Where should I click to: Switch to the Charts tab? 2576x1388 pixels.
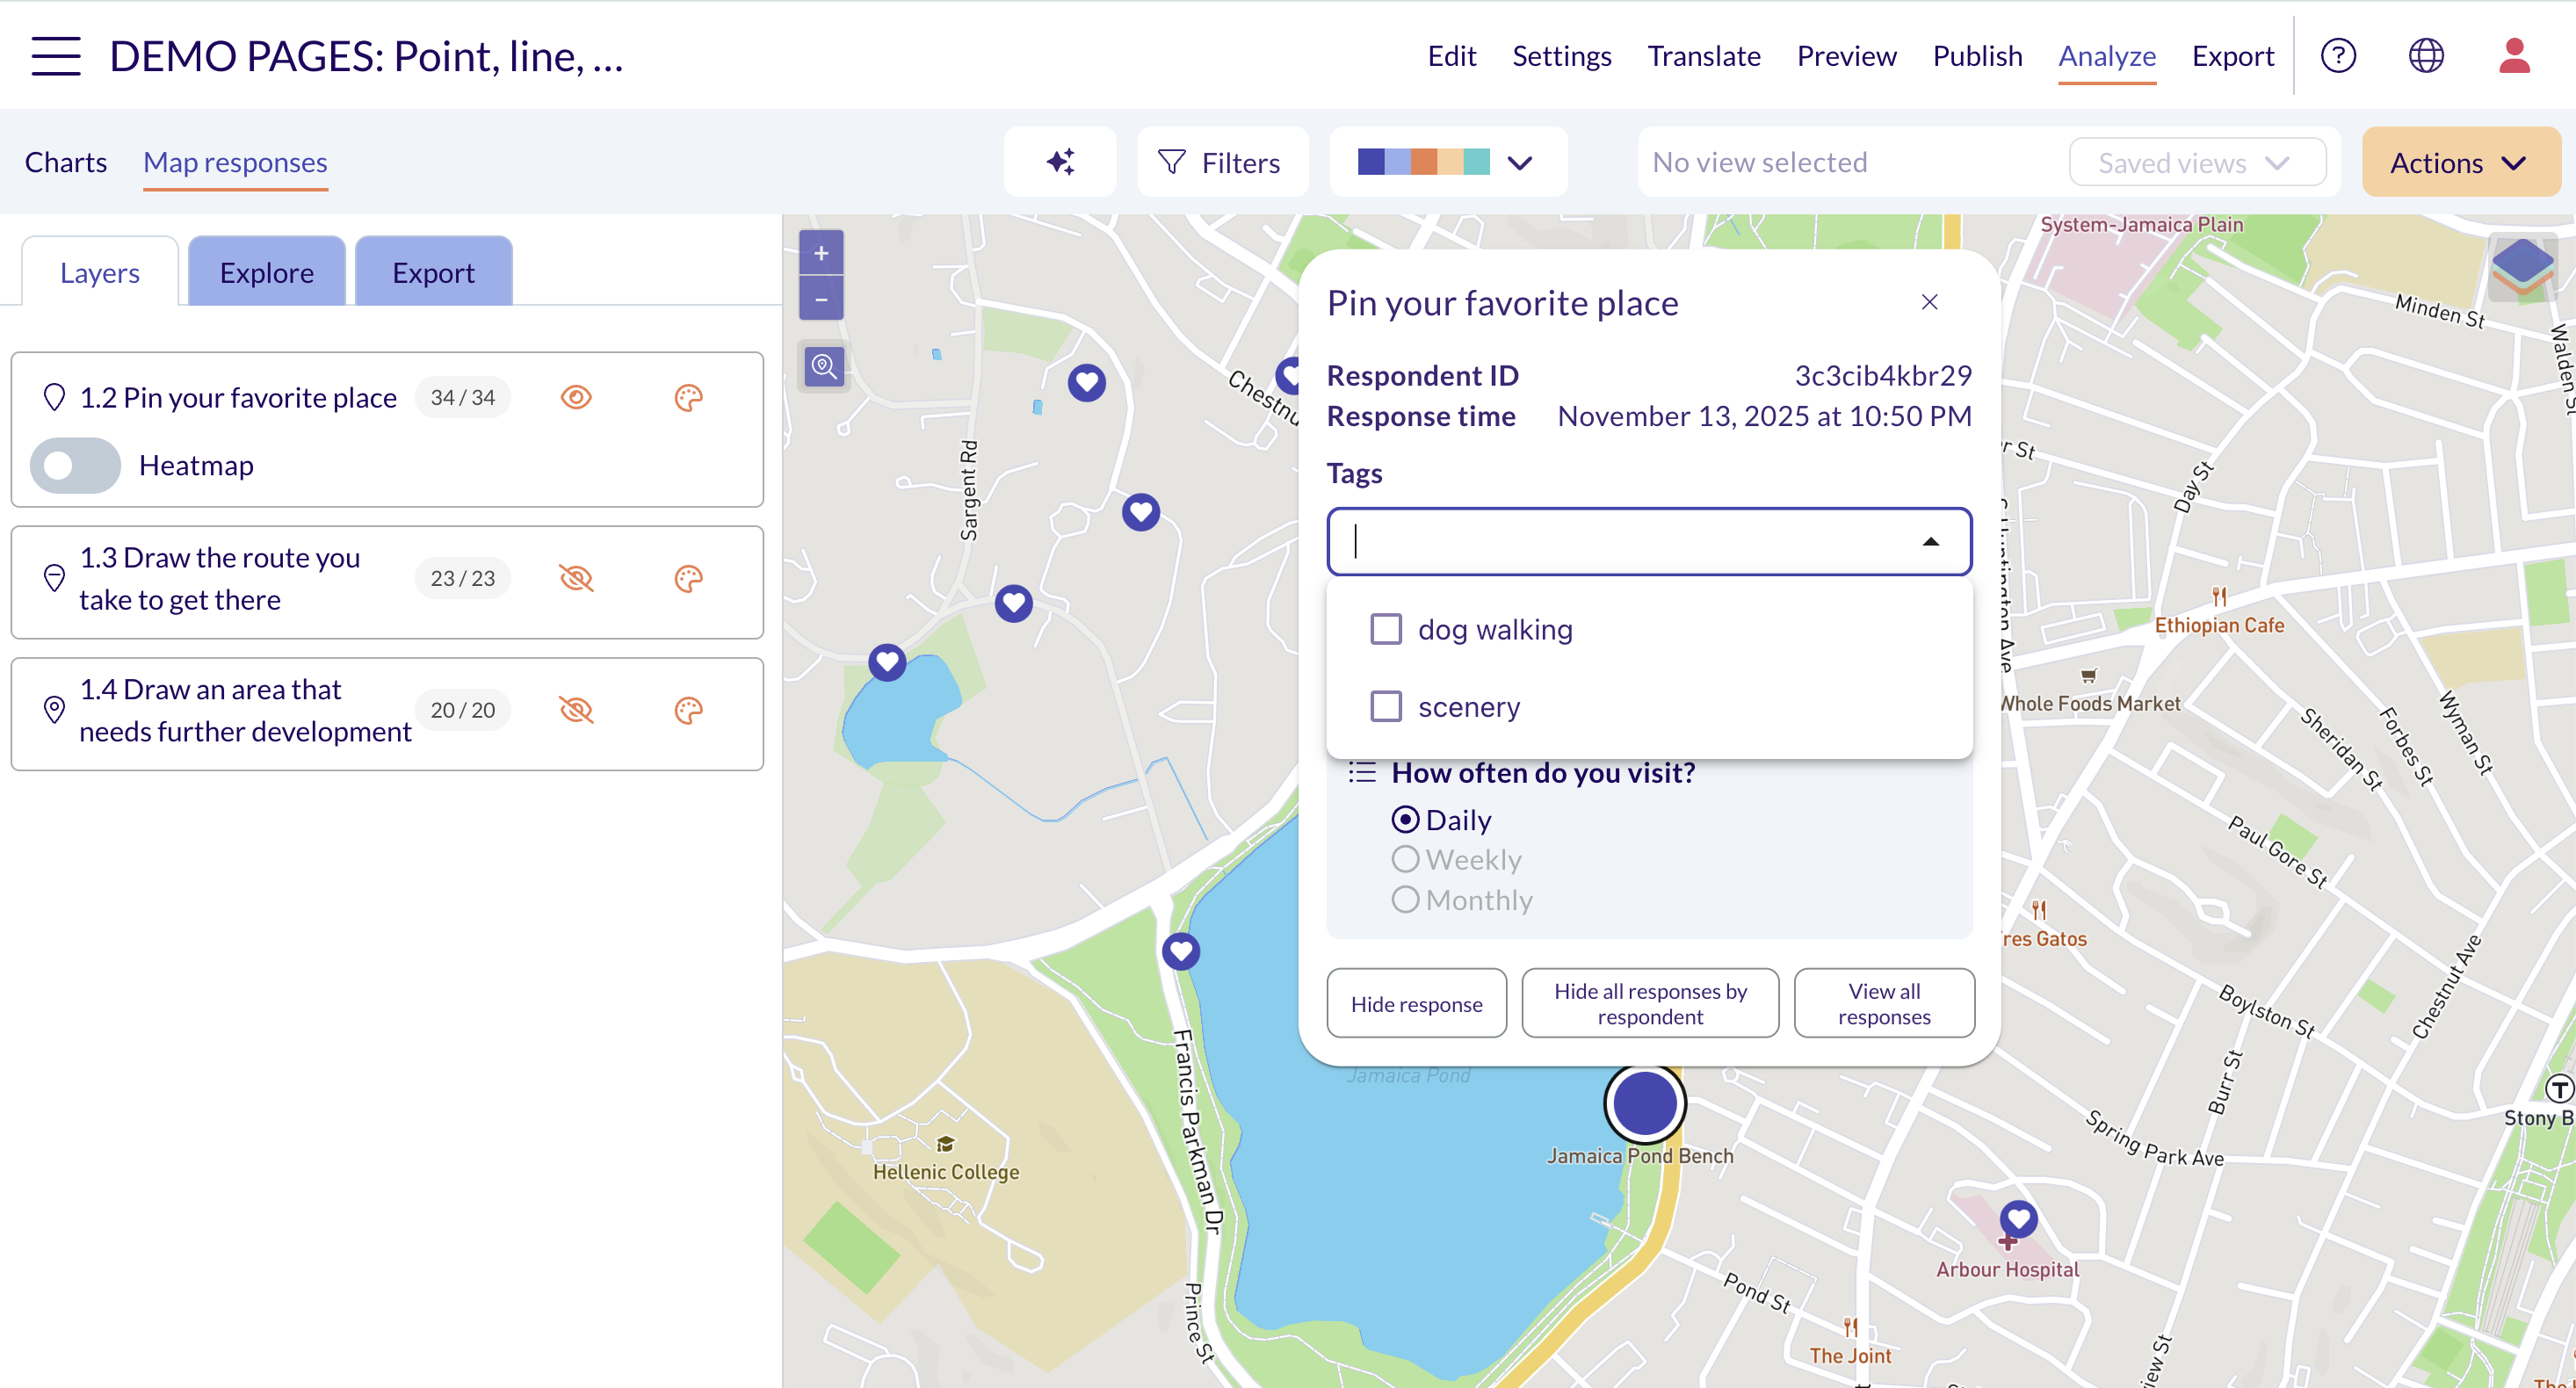click(x=66, y=162)
